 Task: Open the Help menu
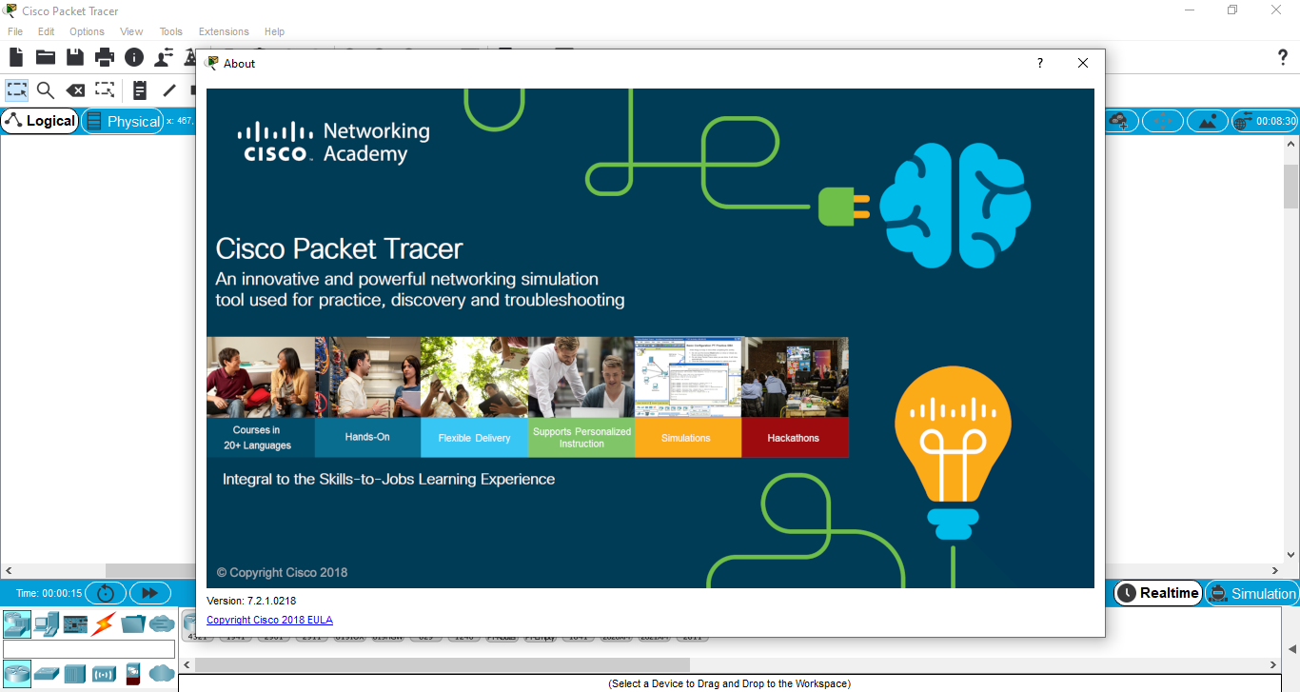click(274, 31)
